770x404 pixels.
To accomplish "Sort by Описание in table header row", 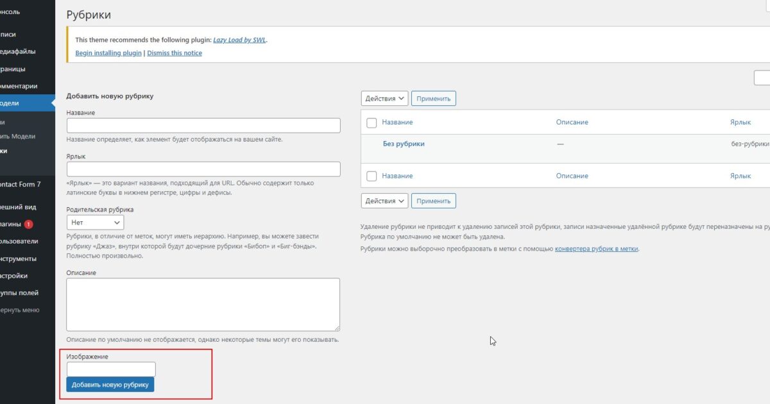I will [572, 122].
